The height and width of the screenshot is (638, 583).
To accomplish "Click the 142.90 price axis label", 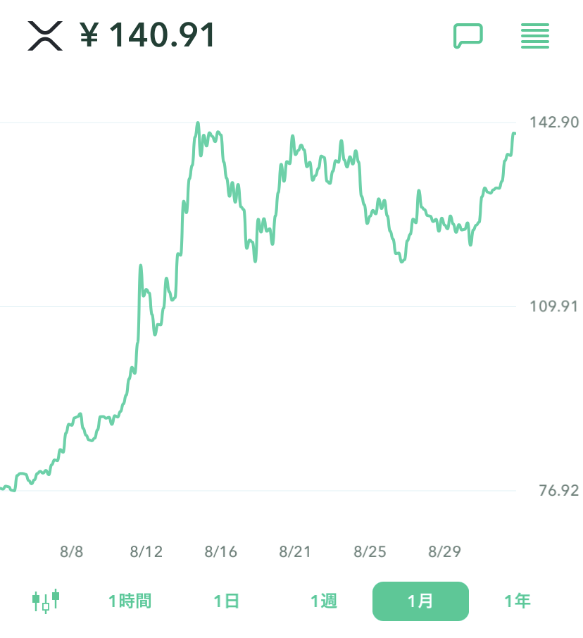I will point(554,123).
